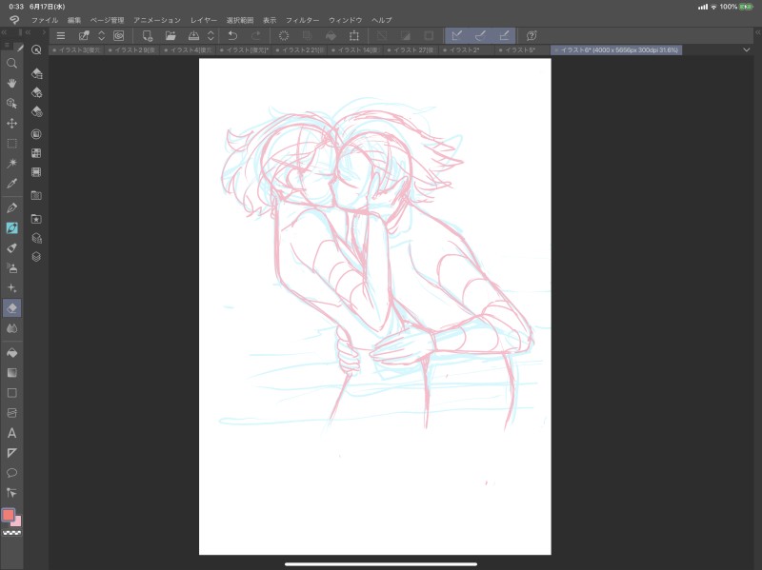Viewport: 762px width, 570px height.
Task: Redo the undone action
Action: [x=256, y=35]
